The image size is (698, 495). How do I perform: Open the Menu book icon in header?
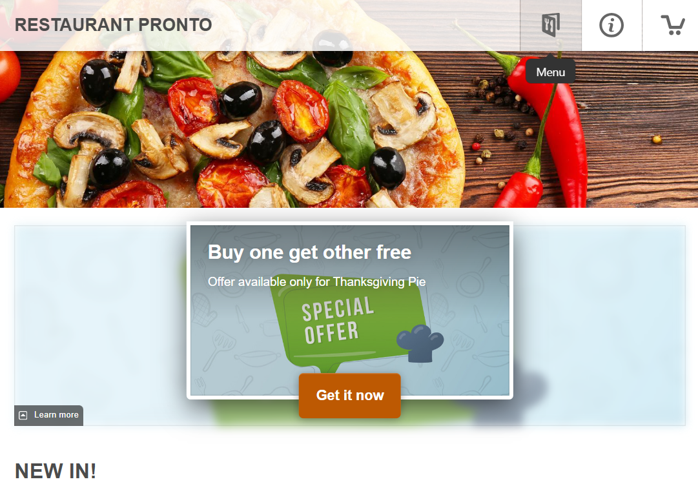click(551, 25)
